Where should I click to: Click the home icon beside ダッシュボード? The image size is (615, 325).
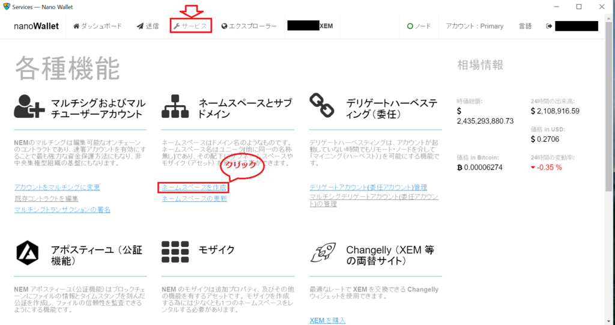(x=76, y=26)
